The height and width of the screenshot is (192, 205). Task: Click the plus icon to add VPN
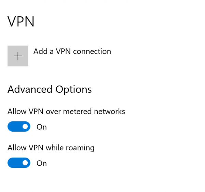[18, 56]
